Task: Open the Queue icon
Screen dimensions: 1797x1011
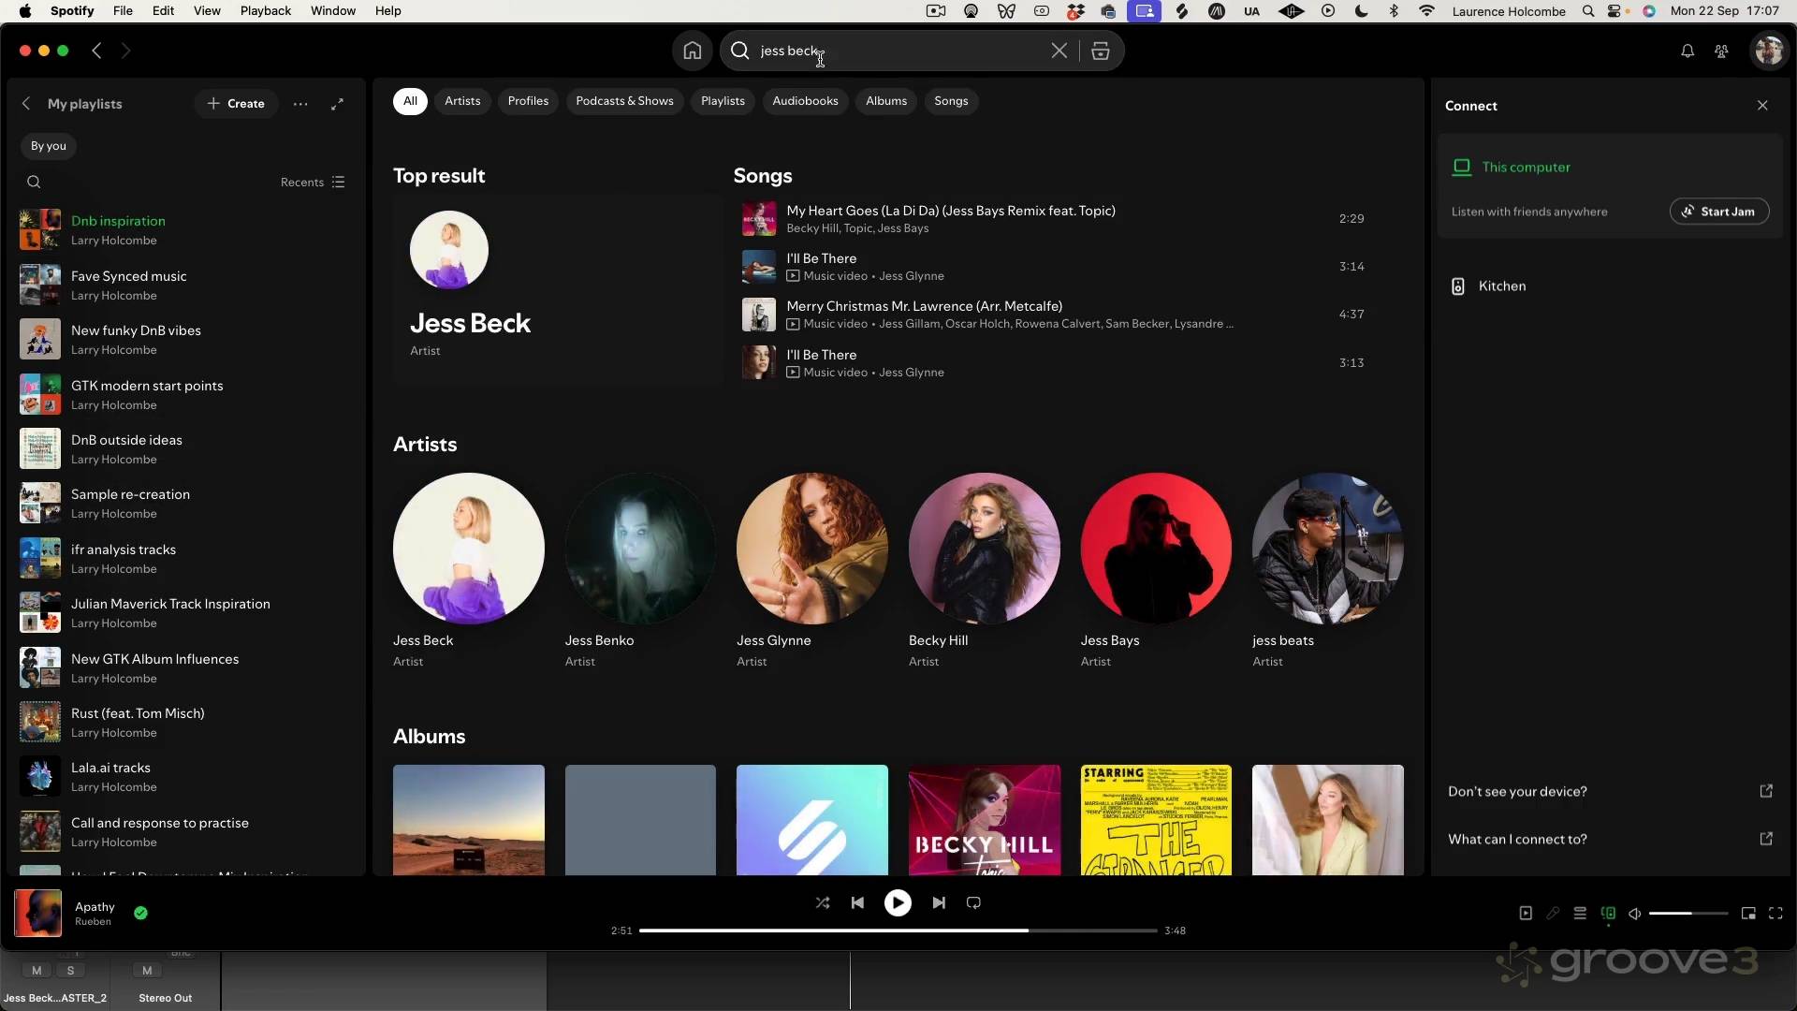Action: (x=1580, y=913)
